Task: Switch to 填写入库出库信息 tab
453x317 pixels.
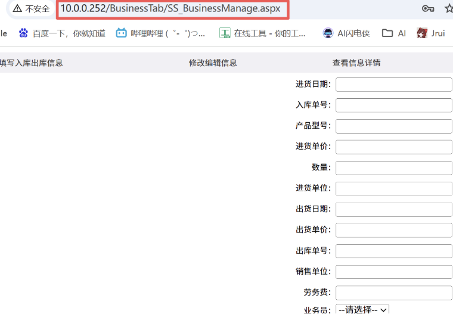Action: pos(31,63)
